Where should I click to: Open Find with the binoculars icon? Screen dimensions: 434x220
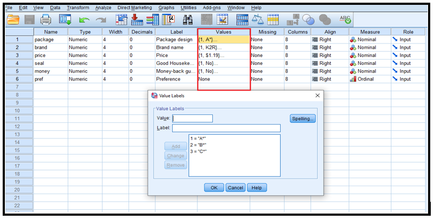(188, 20)
